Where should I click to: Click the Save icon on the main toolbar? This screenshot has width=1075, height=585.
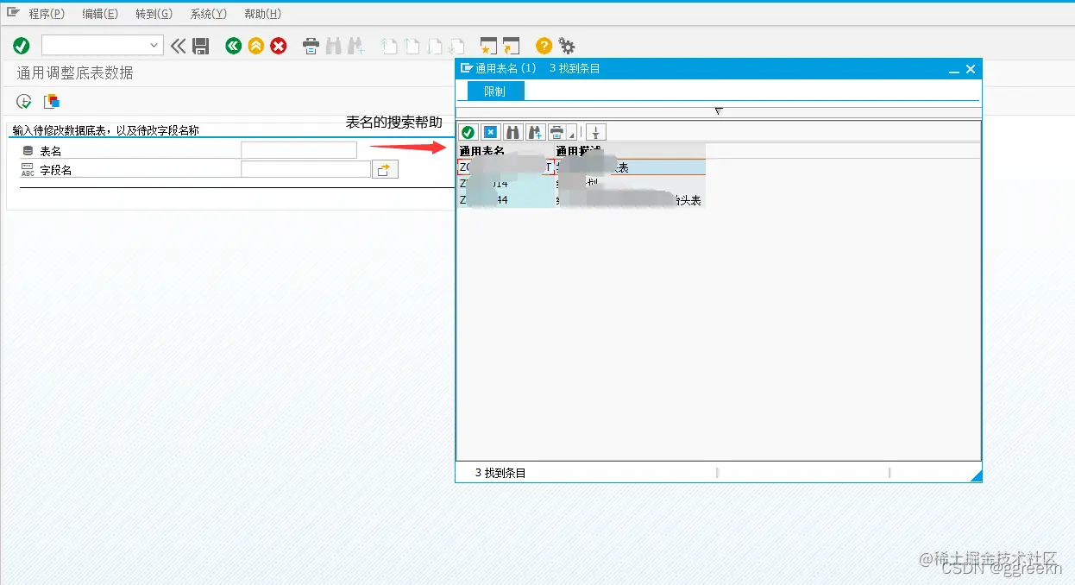pyautogui.click(x=202, y=45)
